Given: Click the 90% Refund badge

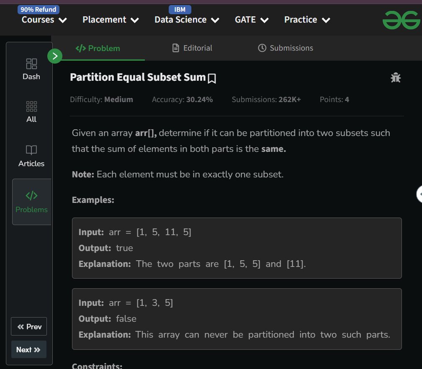Looking at the screenshot, I should (39, 9).
